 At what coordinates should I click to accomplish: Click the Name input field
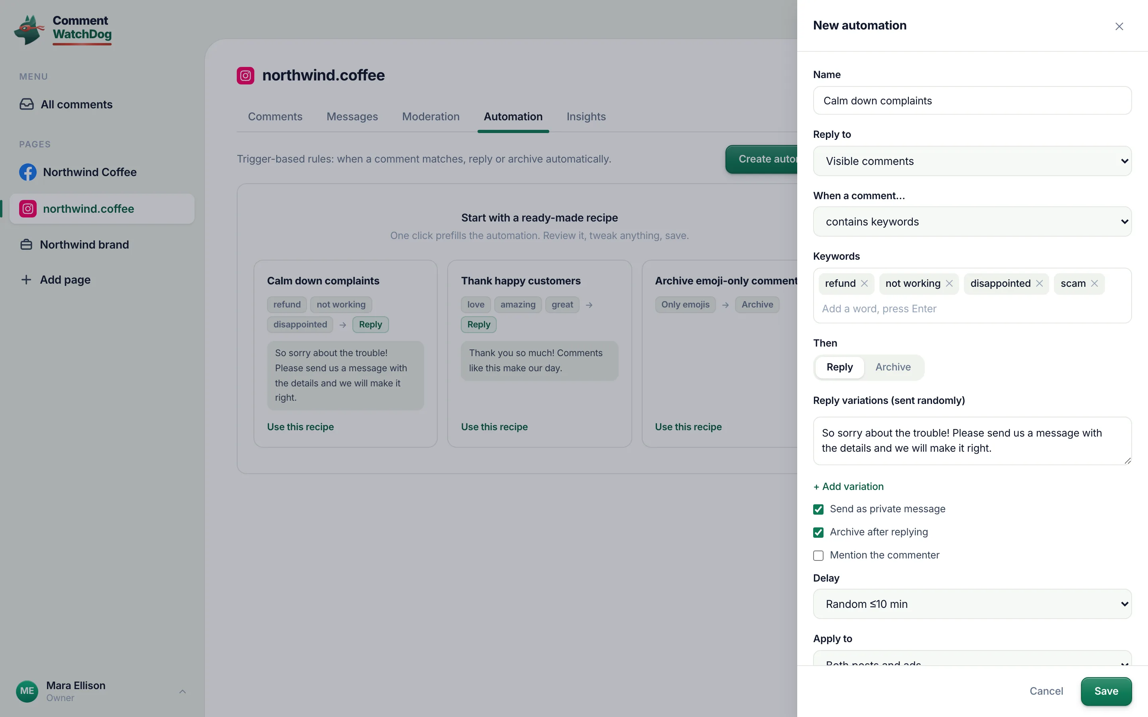(972, 100)
